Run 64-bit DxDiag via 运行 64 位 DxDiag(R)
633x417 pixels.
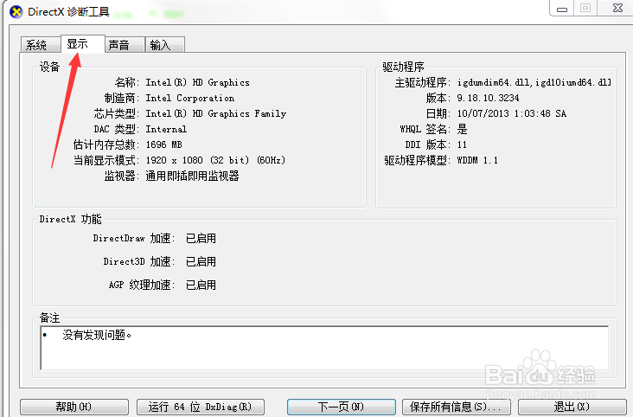(x=201, y=407)
